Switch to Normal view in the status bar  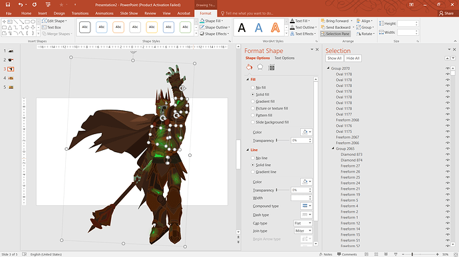pyautogui.click(x=367, y=254)
